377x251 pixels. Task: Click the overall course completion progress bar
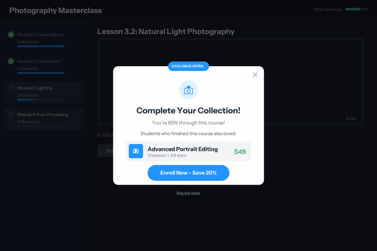pos(356,9)
